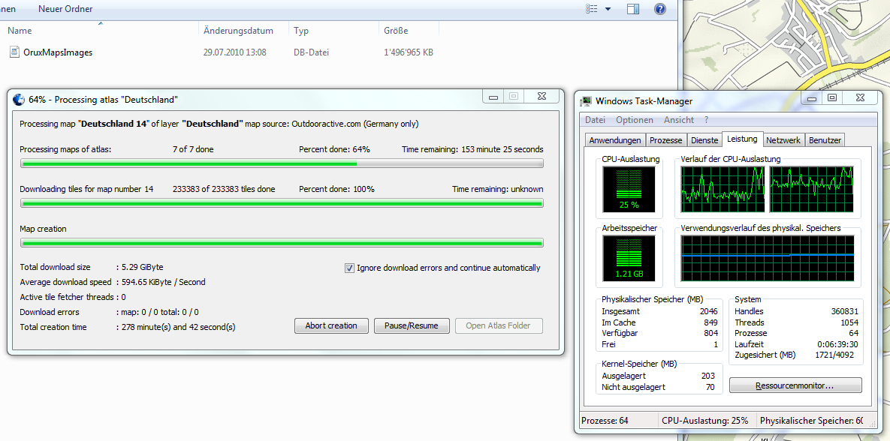The width and height of the screenshot is (890, 441).
Task: Expand the view options dropdown arrow in Explorer
Action: coord(608,9)
